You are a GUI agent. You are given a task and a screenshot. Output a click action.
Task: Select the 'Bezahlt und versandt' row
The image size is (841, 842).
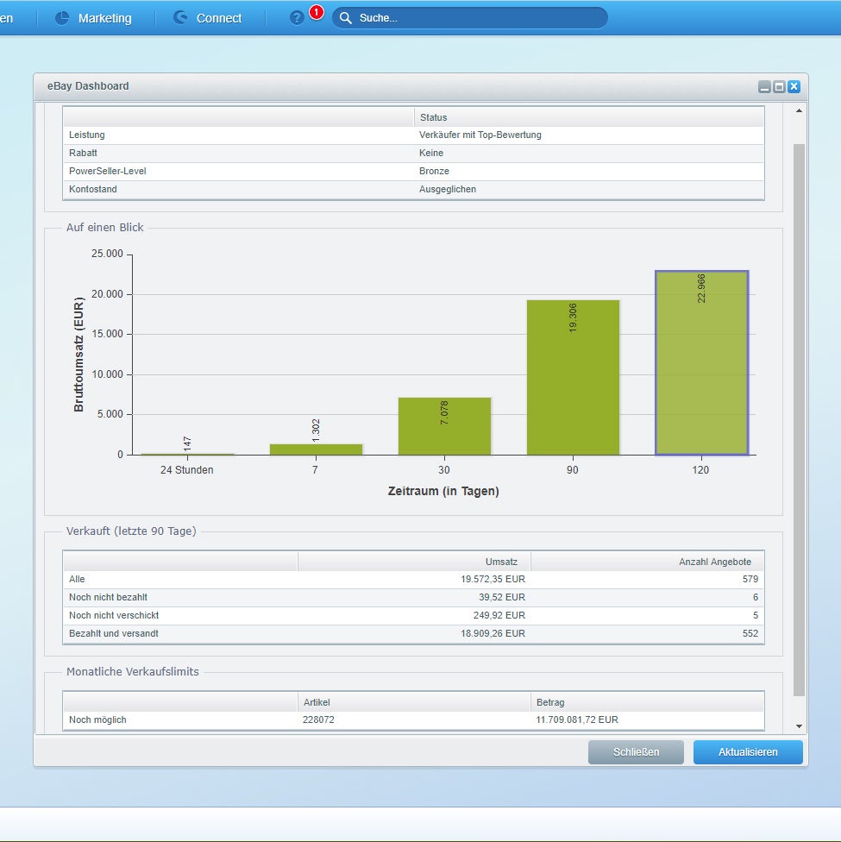pos(413,633)
